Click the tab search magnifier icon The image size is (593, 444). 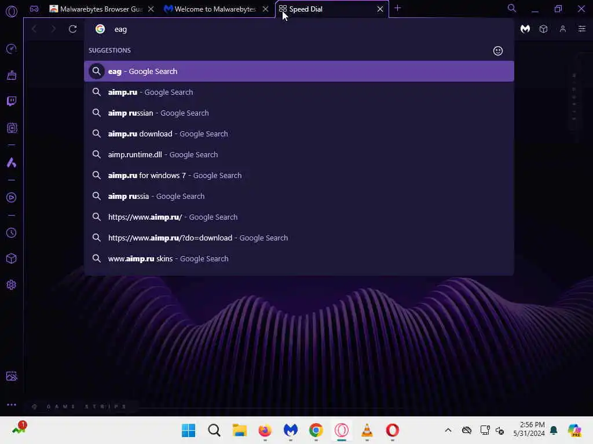(x=512, y=8)
